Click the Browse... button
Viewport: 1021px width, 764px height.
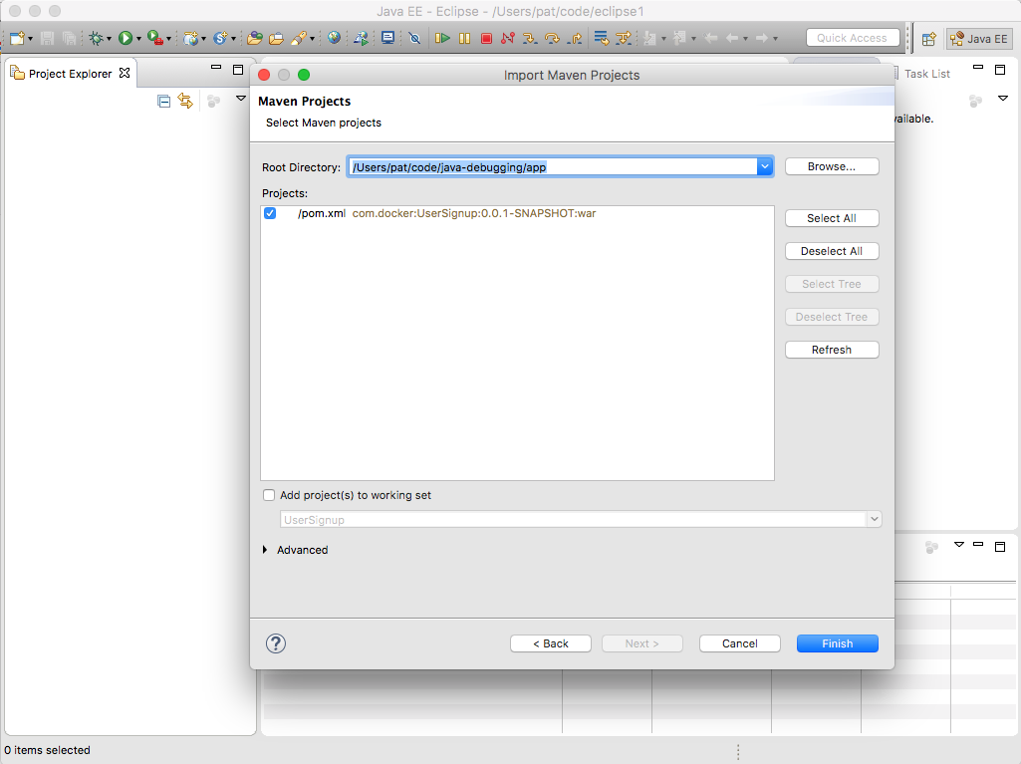(x=832, y=166)
